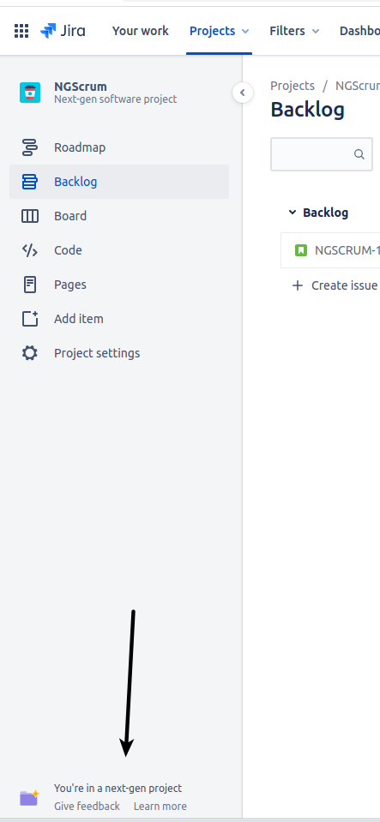This screenshot has width=380, height=822.
Task: Click the green story icon of NGSCRUM-1
Action: (301, 250)
